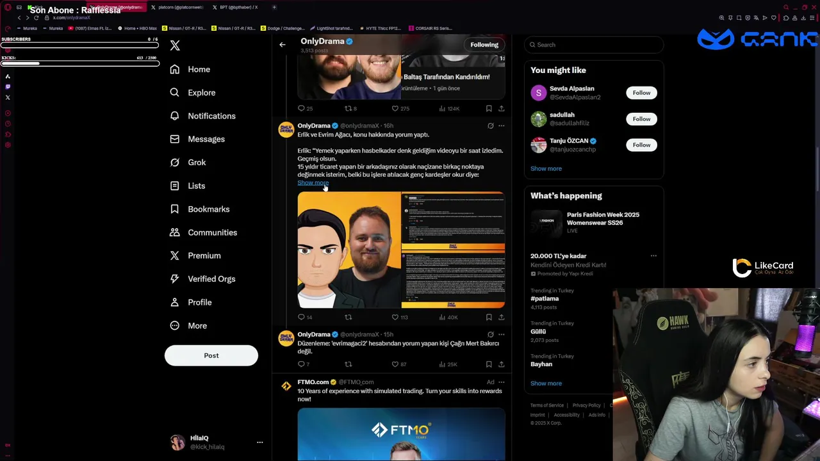Repost the Erlik and Evrim Ağacı post

point(348,317)
